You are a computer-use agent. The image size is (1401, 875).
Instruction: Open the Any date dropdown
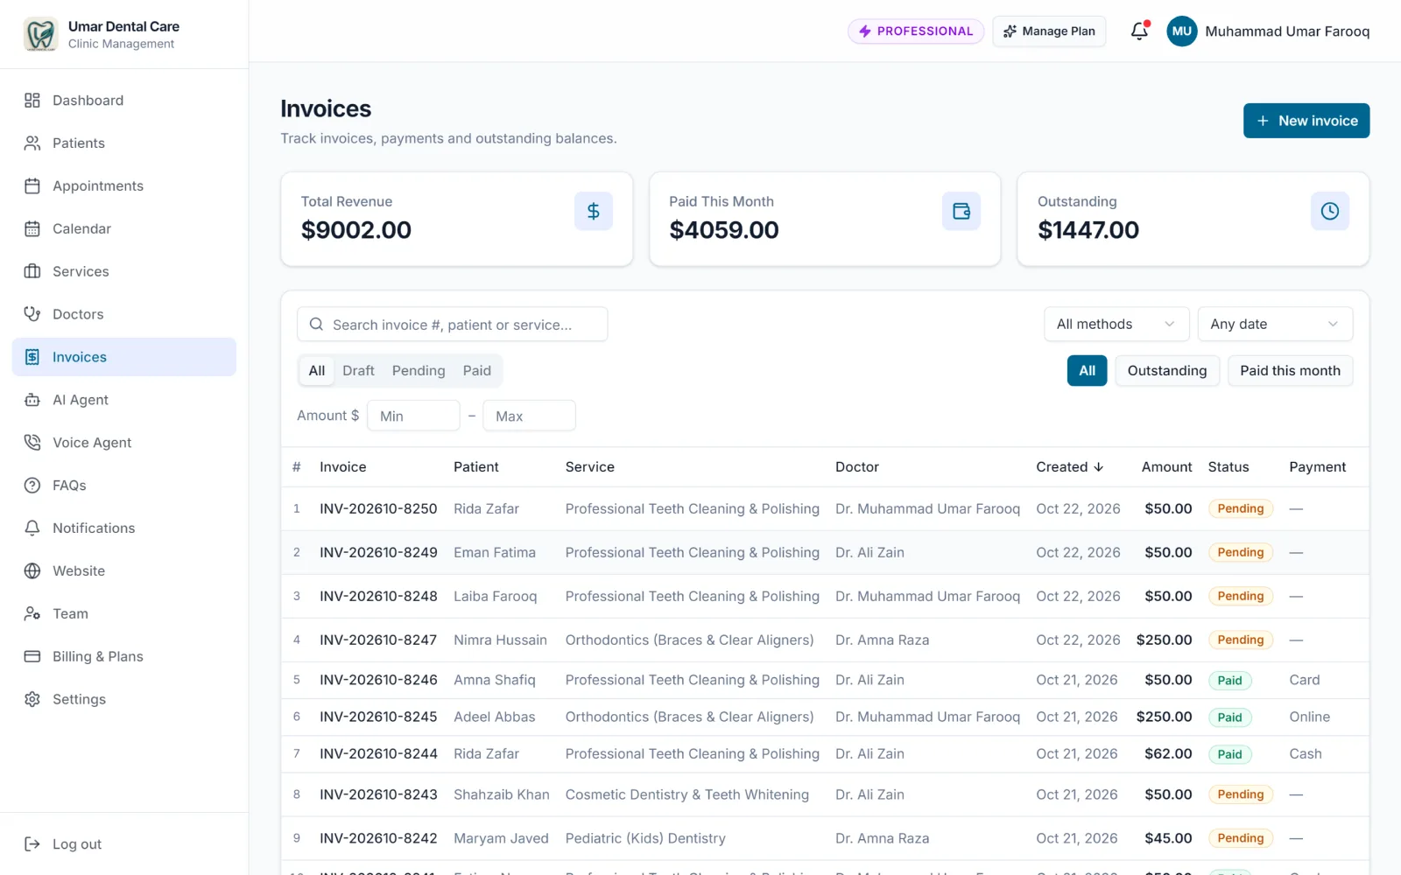point(1275,324)
